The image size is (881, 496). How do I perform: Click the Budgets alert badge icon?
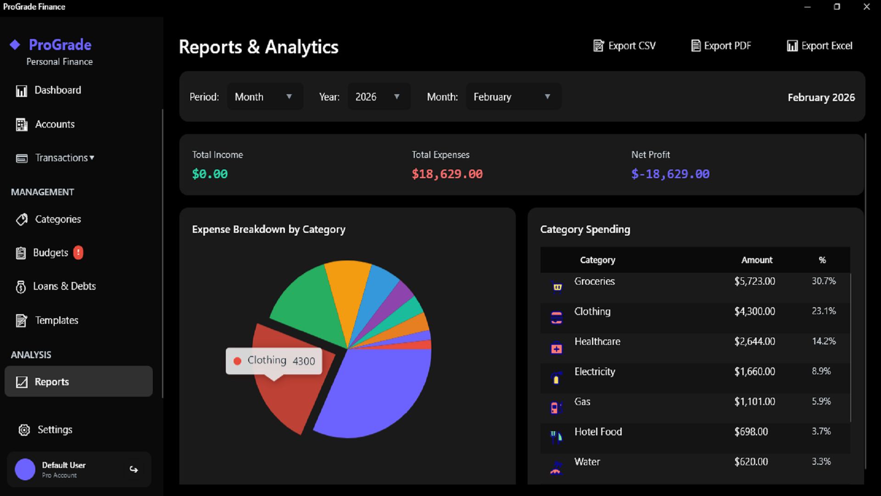pyautogui.click(x=78, y=253)
